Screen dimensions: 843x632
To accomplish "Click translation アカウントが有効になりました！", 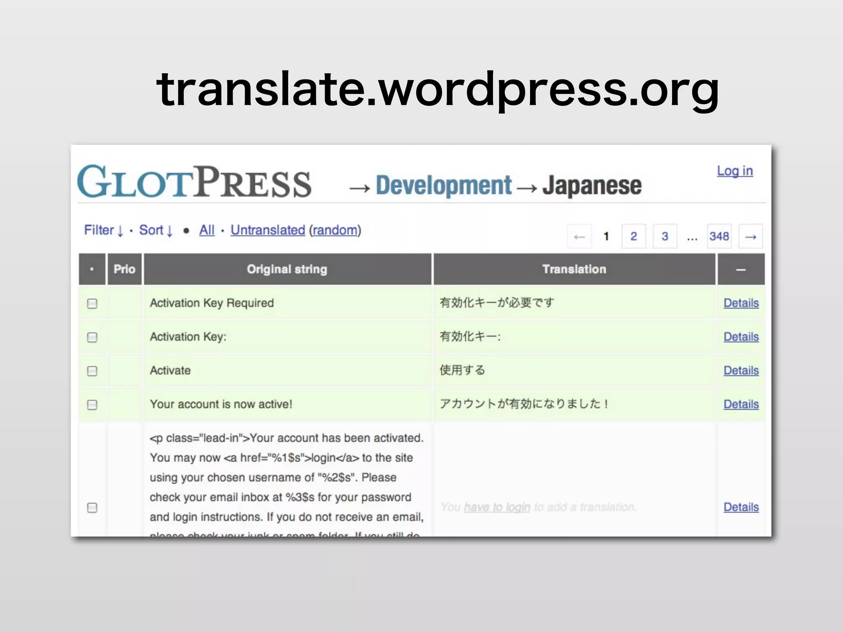I will (525, 404).
